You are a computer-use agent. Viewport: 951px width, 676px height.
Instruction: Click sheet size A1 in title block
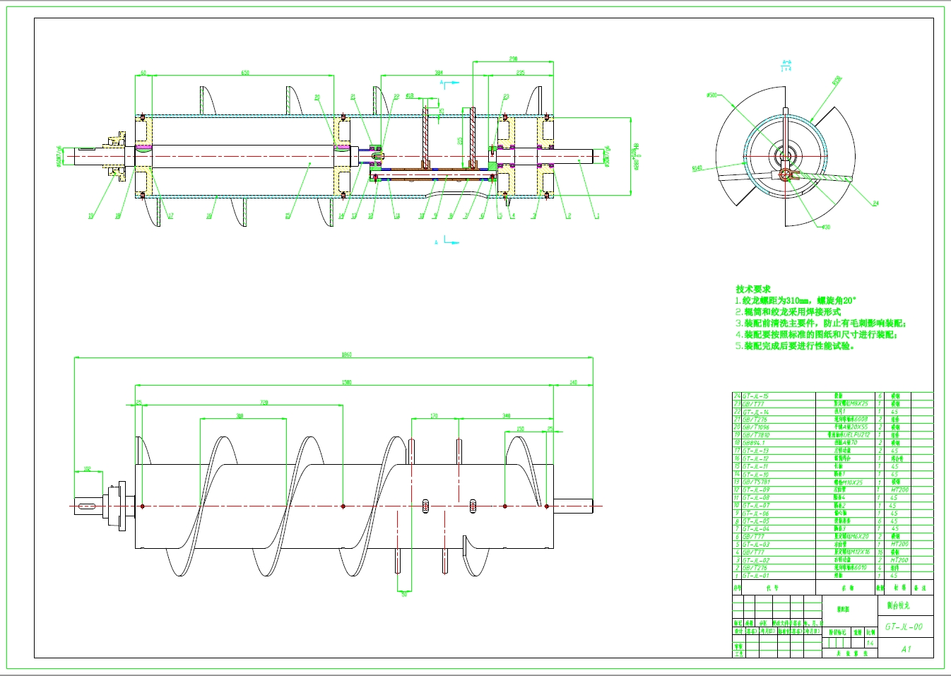(906, 648)
